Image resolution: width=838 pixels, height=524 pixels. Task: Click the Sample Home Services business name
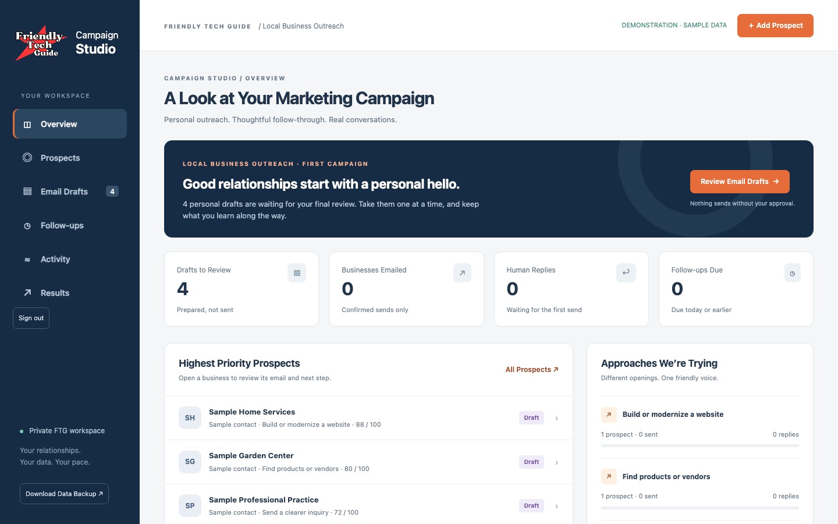tap(252, 412)
